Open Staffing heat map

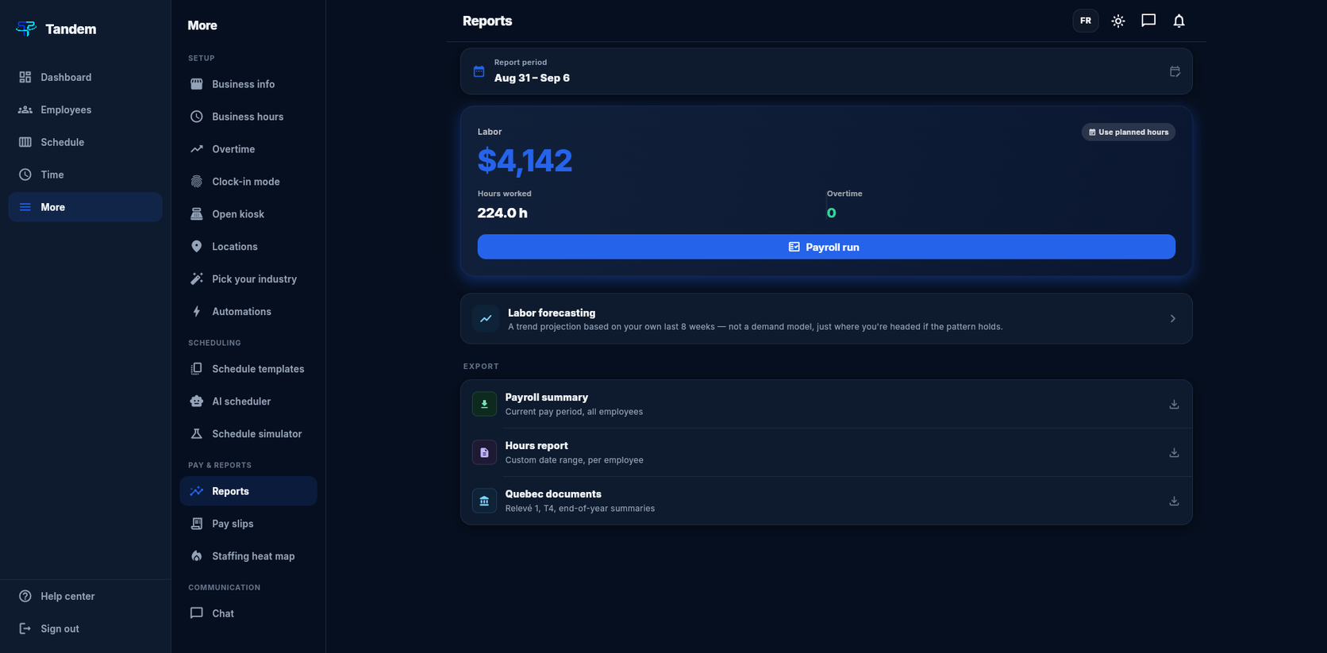tap(248, 556)
